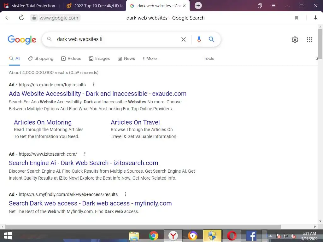Show hidden system tray icons arrow

[270, 236]
